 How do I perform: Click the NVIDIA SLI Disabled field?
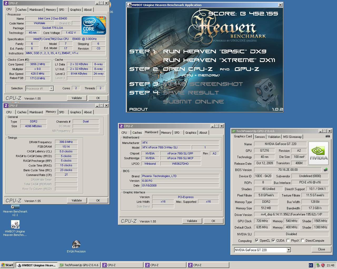tap(291, 234)
